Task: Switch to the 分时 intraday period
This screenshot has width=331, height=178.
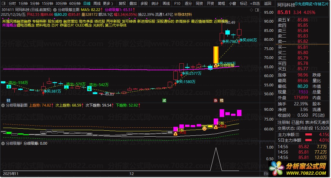Action: point(12,3)
